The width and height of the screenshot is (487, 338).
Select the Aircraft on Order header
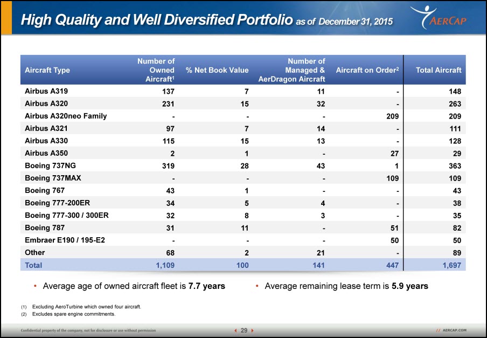367,70
